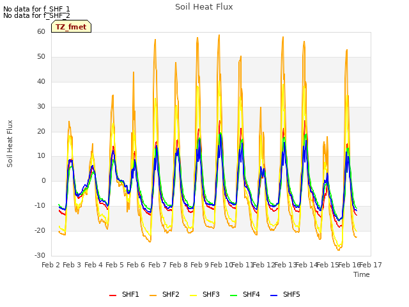Click the Feb 3 x-axis label

coord(72,265)
